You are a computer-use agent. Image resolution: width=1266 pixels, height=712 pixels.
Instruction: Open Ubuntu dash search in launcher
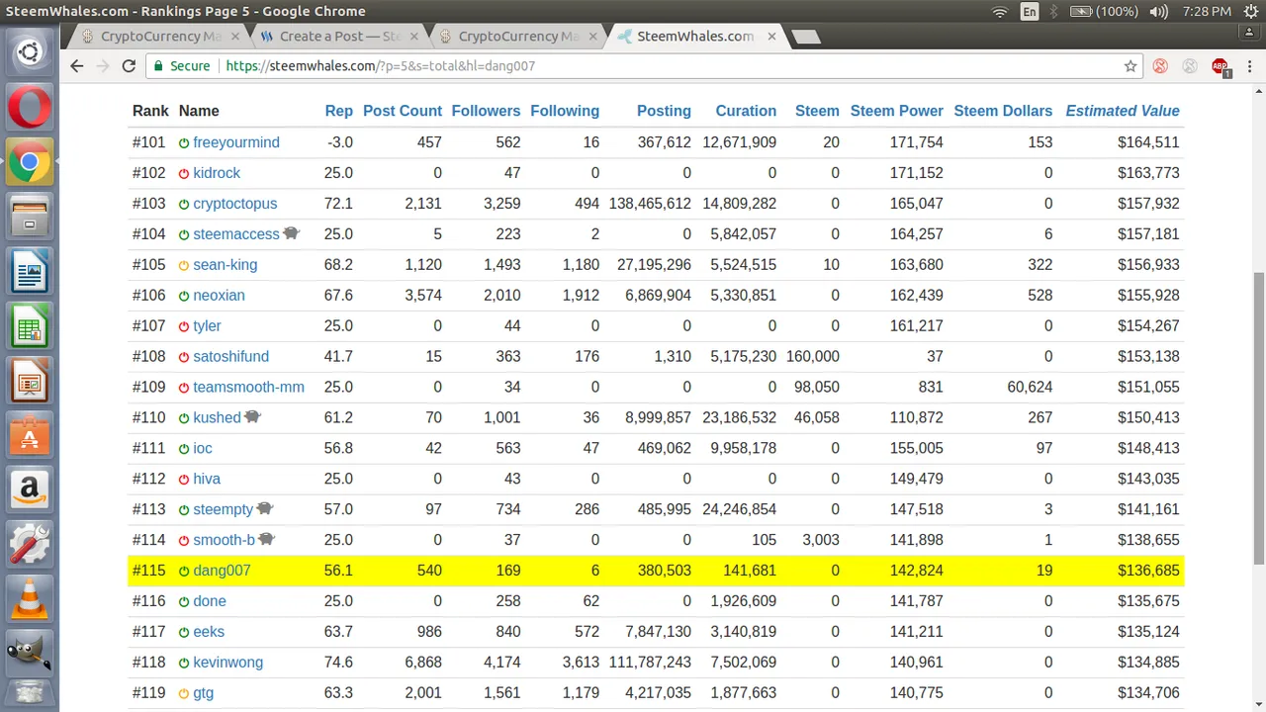30,52
